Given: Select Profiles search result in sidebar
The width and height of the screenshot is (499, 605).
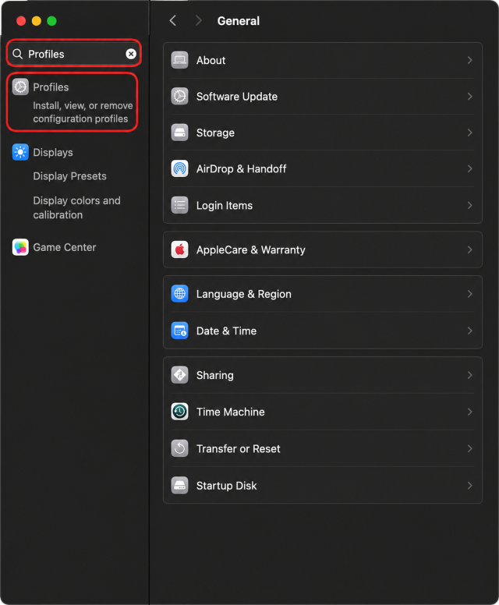Looking at the screenshot, I should pyautogui.click(x=73, y=102).
